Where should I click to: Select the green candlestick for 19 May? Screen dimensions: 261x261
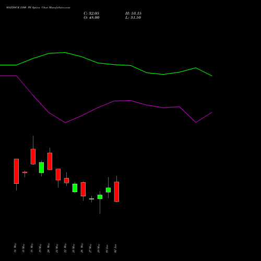pyautogui.click(x=41, y=168)
